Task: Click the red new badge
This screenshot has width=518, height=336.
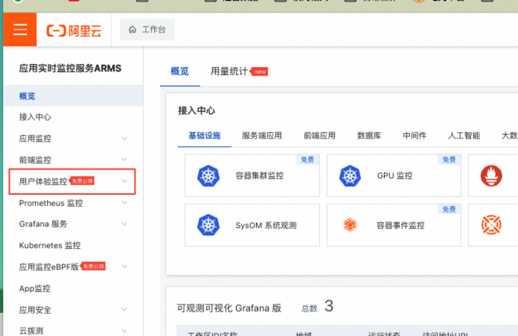Action: [x=259, y=71]
